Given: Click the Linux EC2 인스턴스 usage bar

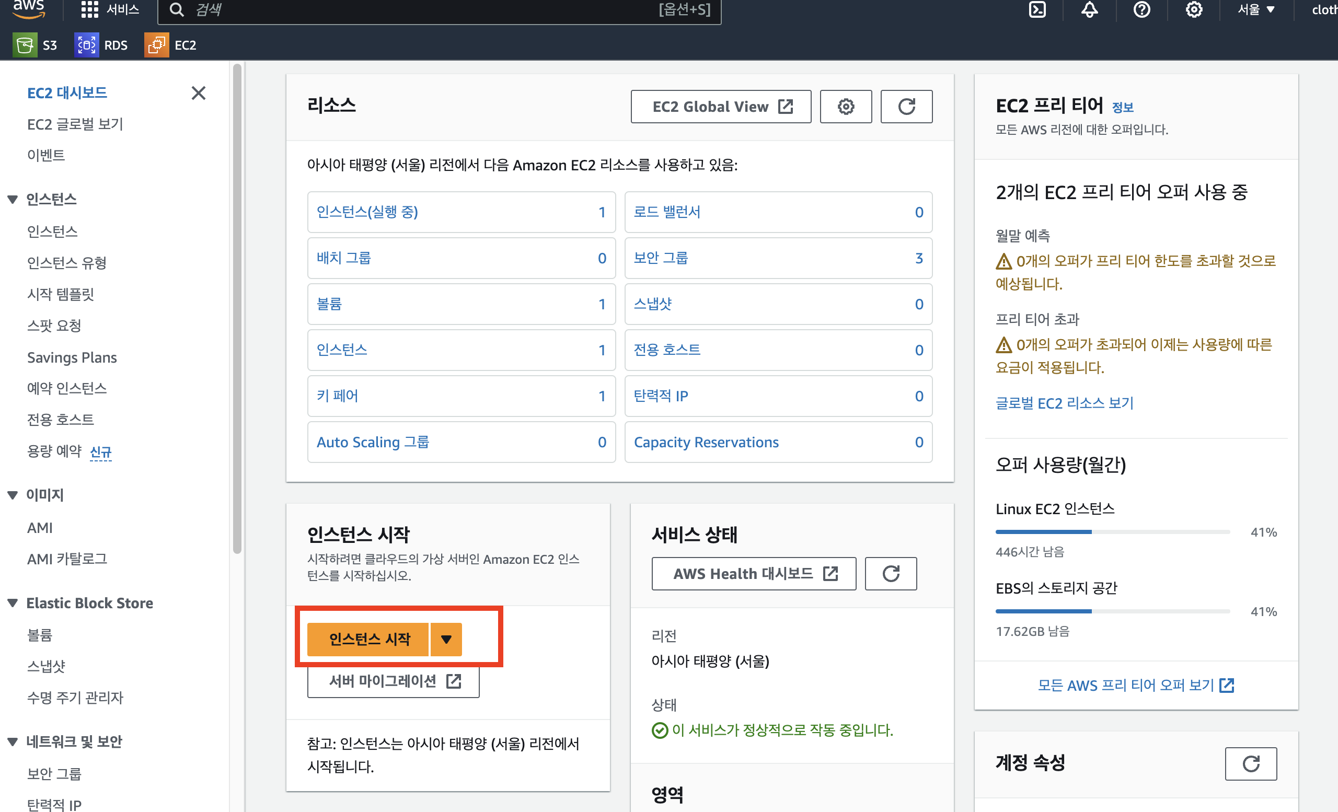Looking at the screenshot, I should [1112, 532].
